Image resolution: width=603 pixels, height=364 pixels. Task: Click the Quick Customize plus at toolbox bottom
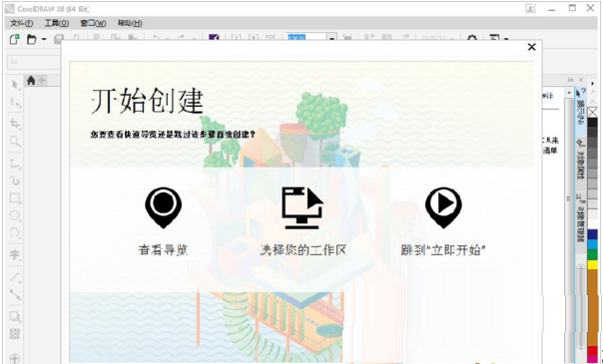[x=15, y=359]
